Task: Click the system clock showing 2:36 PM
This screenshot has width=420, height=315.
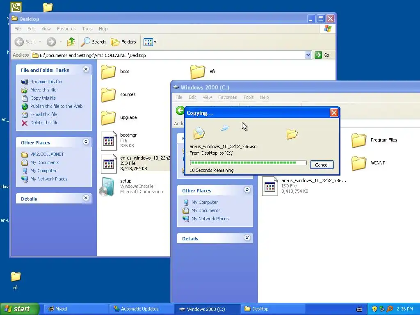Action: pyautogui.click(x=404, y=309)
